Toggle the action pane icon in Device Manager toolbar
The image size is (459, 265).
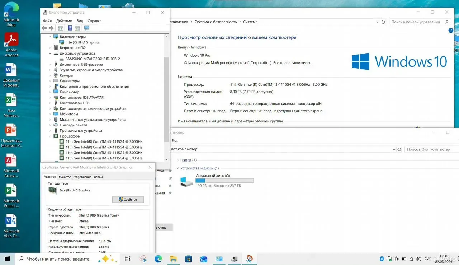(x=77, y=28)
